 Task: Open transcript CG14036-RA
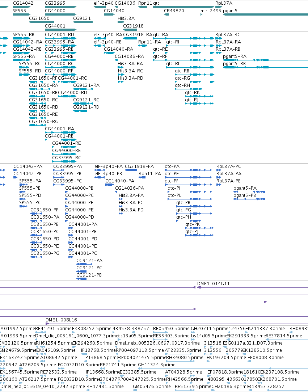[x=130, y=56]
